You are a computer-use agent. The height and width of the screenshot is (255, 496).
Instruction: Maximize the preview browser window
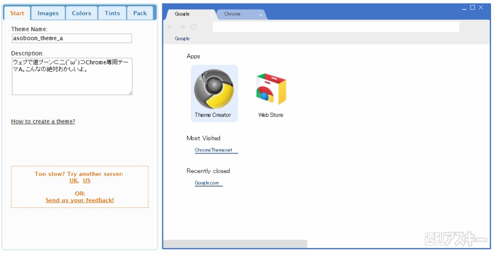(x=473, y=7)
